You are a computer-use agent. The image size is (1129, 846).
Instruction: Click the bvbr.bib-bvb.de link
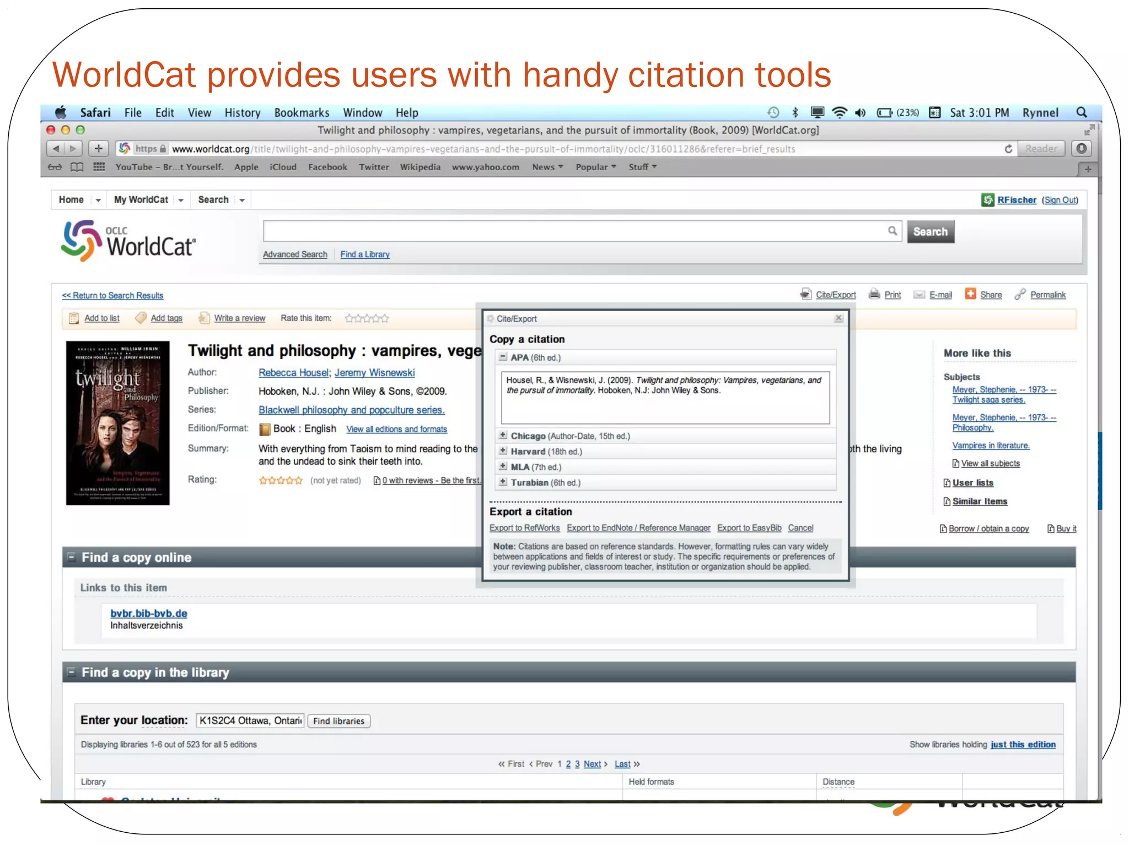click(149, 613)
